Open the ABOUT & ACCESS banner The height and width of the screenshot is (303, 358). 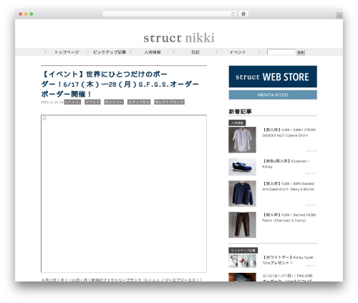[x=273, y=95]
